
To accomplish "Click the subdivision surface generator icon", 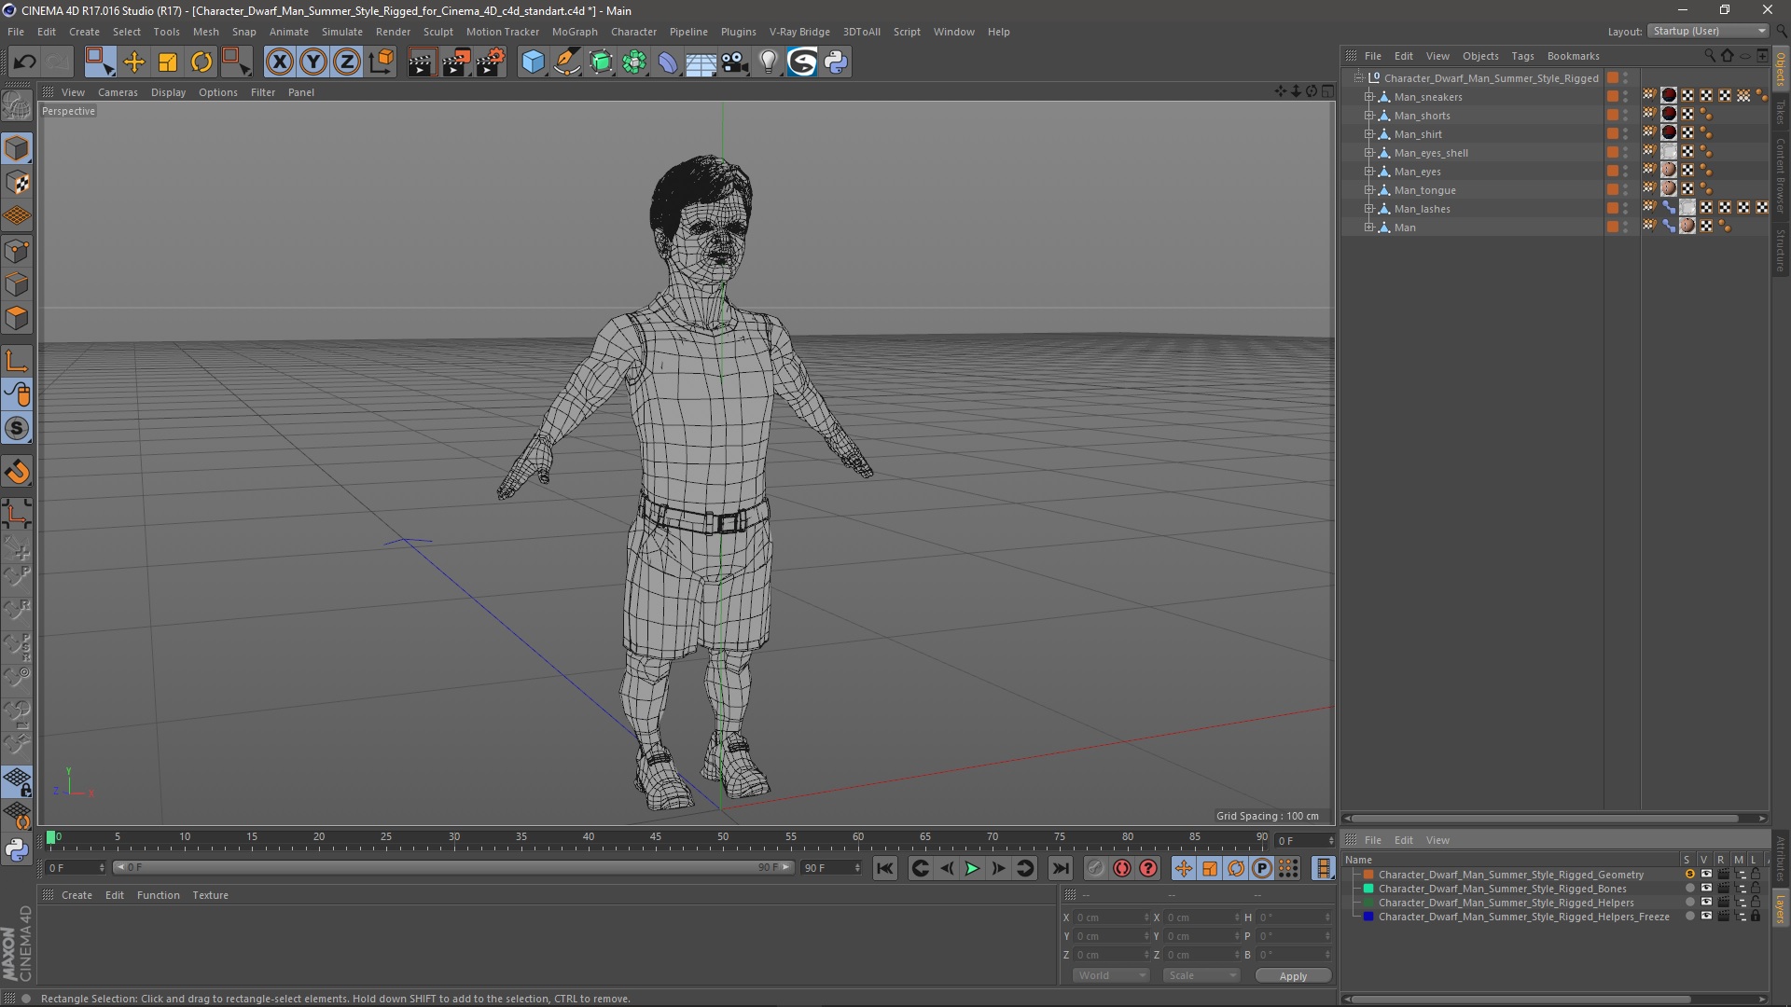I will [x=601, y=62].
